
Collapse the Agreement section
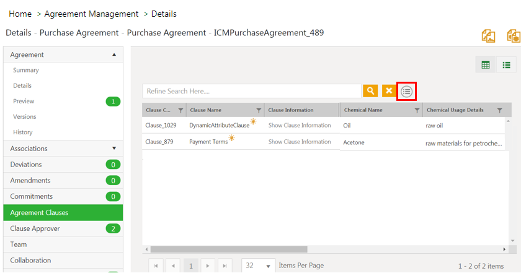coord(114,54)
